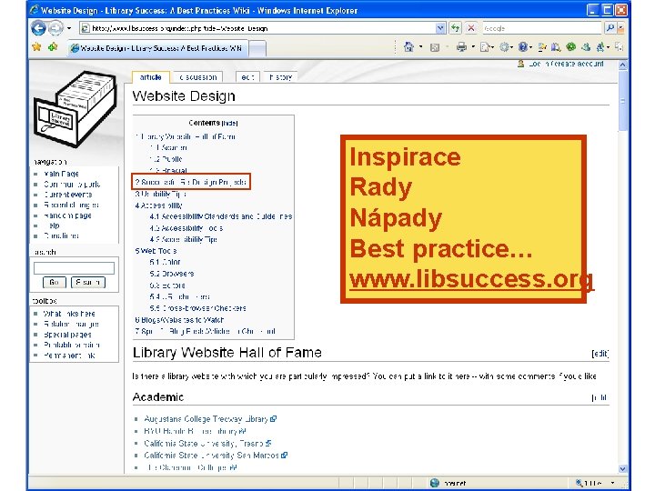This screenshot has height=491, width=655.
Task: Switch to the discussion tab
Action: (x=197, y=77)
